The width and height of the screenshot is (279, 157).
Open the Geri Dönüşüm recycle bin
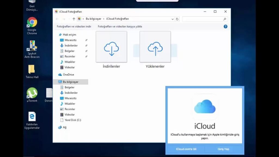click(32, 5)
